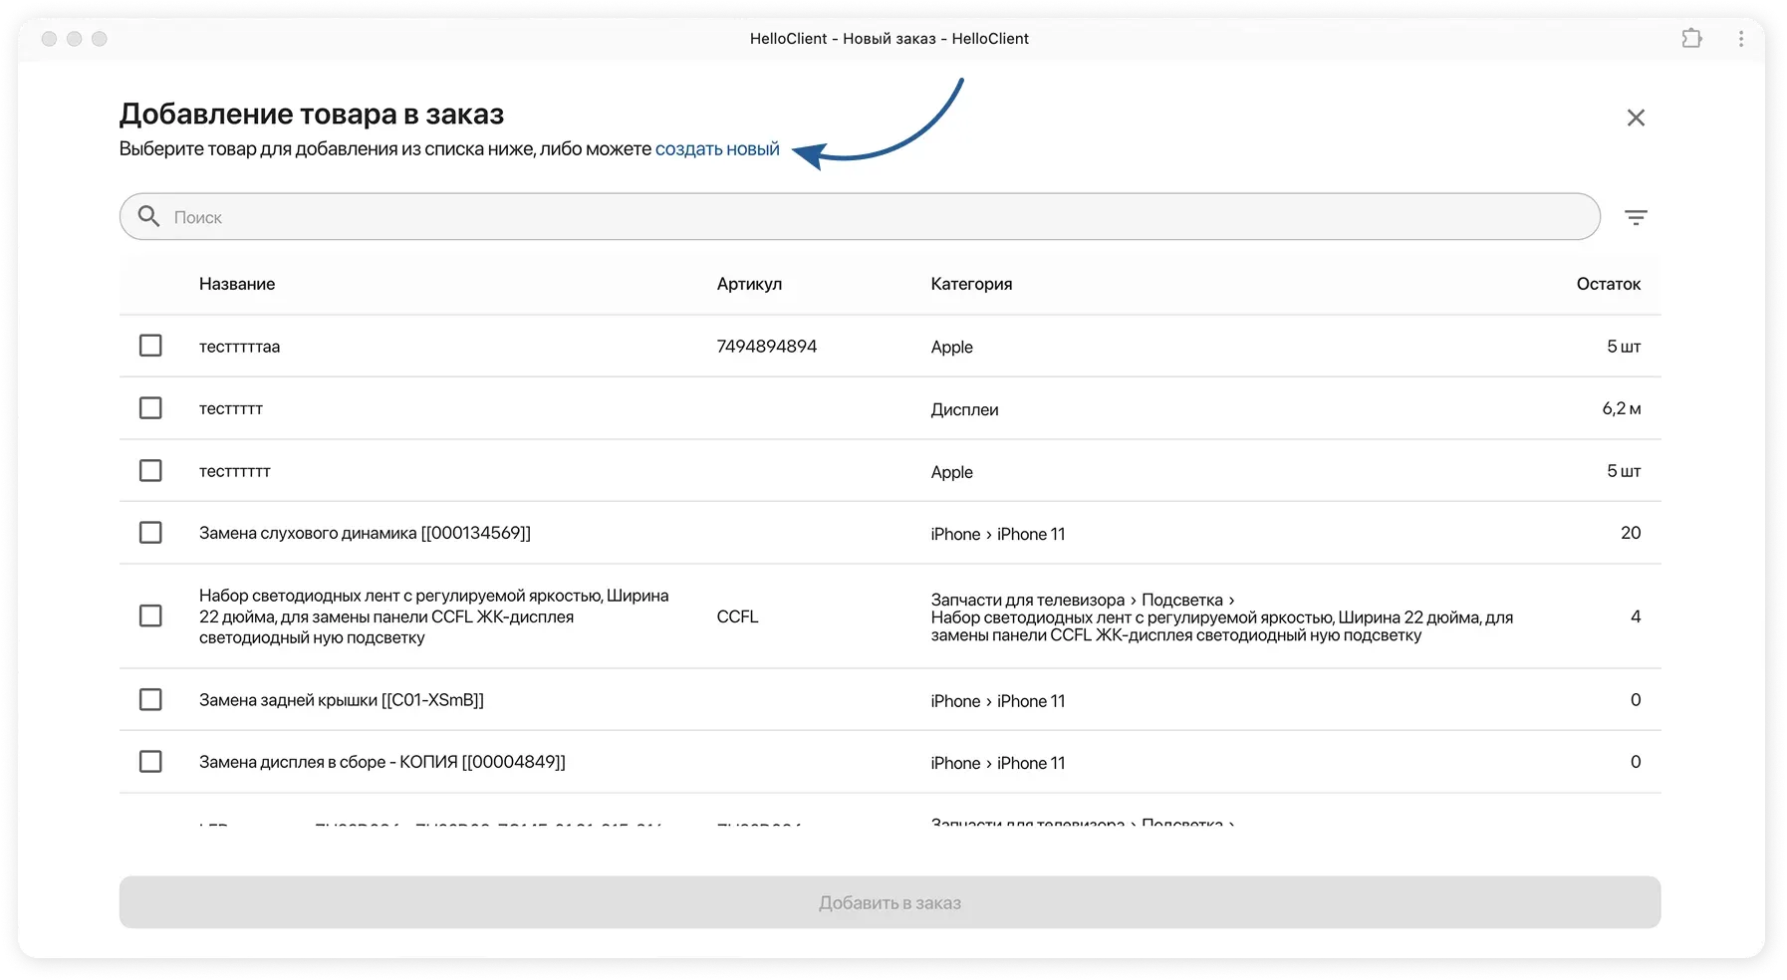Sort by the Остаток column header
Image resolution: width=1787 pixels, height=980 pixels.
point(1608,284)
